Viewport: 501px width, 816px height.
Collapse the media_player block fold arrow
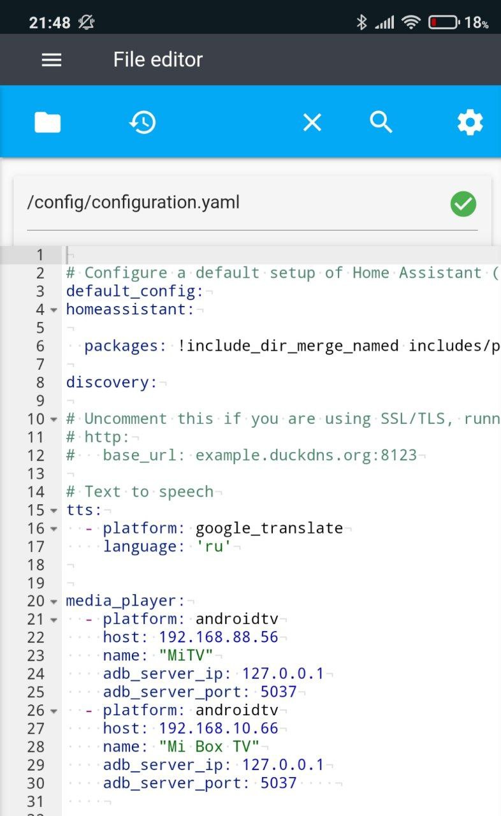54,601
